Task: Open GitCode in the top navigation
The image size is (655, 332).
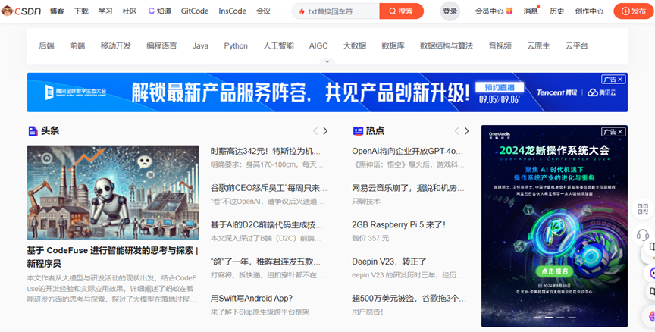Action: click(195, 11)
